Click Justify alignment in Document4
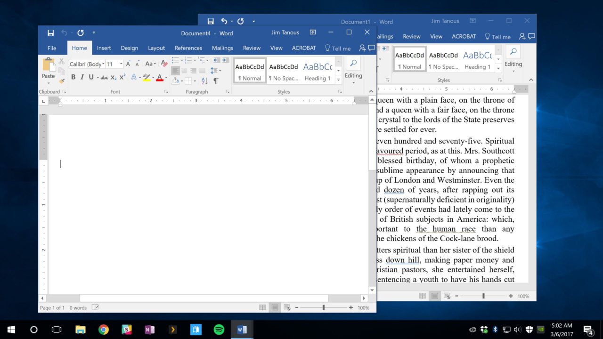This screenshot has width=603, height=339. click(x=203, y=71)
